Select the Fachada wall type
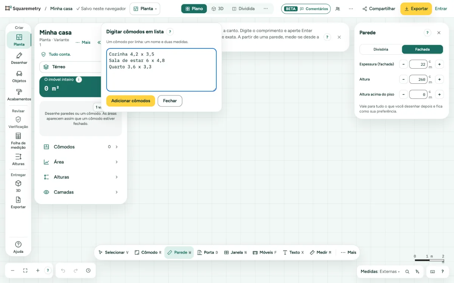Viewport: 454px width, 283px height. [422, 49]
